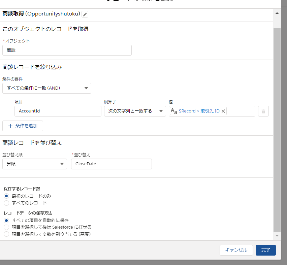
Task: Click the オブジェクト field showing 商談
Action: pos(67,50)
